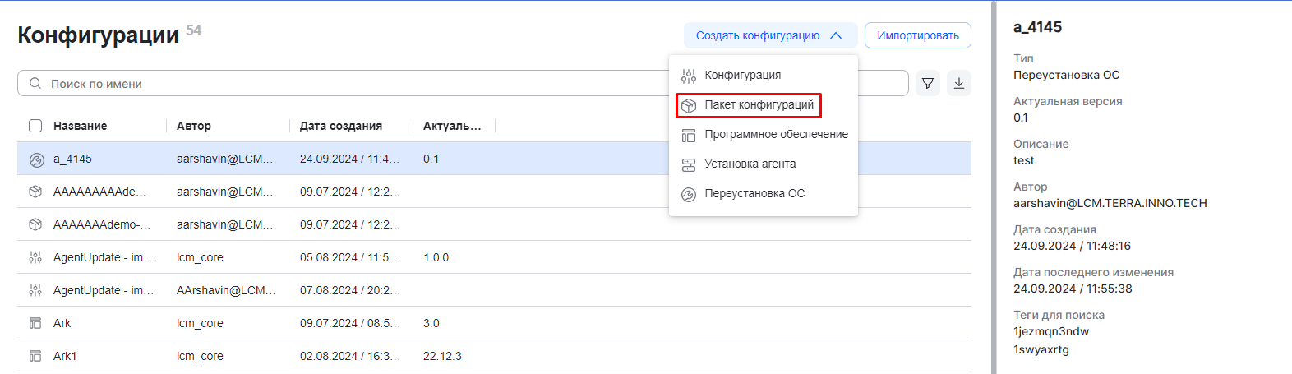Select Программное обеспечение from dropdown

click(x=775, y=134)
